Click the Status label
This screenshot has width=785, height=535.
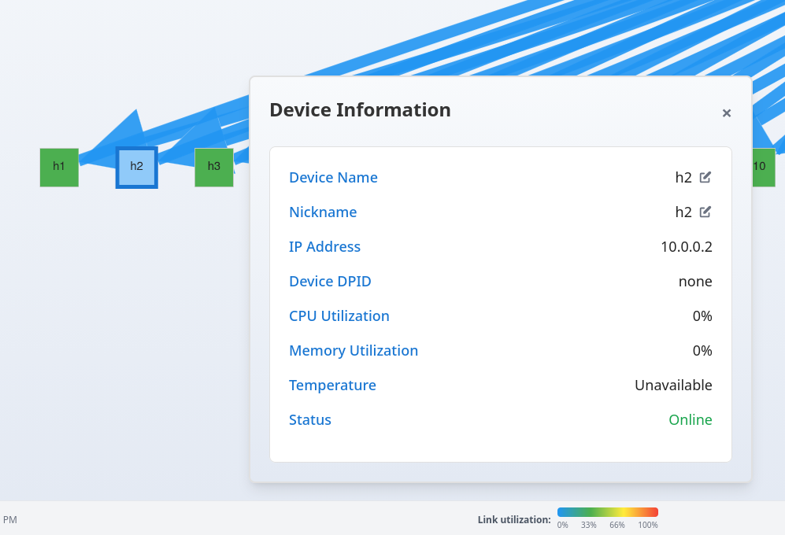(x=309, y=419)
